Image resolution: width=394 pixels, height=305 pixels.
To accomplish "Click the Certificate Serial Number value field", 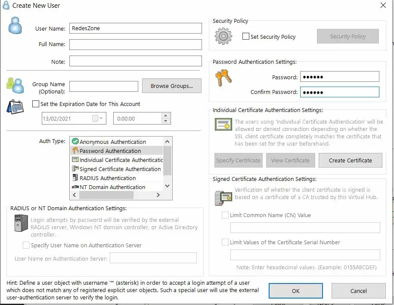I will click(305, 255).
